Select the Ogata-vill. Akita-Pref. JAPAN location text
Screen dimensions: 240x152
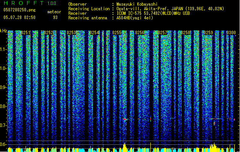click(x=170, y=9)
